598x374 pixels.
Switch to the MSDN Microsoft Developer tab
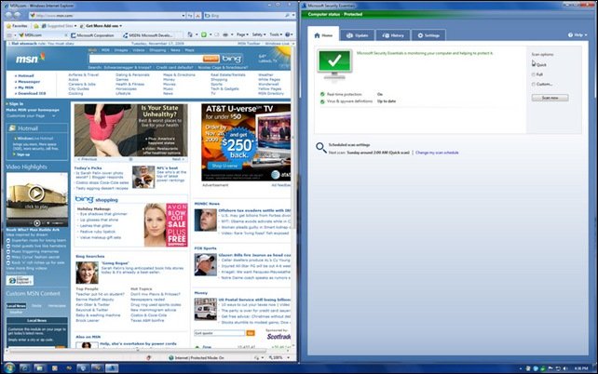point(149,35)
